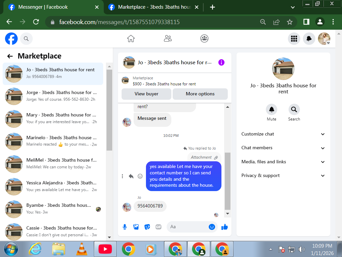Expand Customize chat section

tap(283, 134)
